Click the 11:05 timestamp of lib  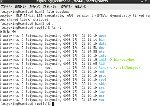tap(92, 64)
